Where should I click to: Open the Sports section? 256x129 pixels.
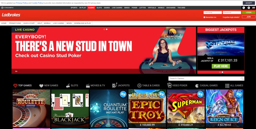74,8
